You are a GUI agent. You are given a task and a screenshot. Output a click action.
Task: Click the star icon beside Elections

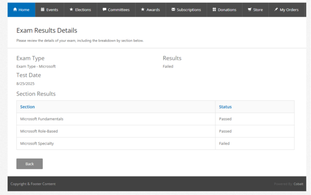(x=71, y=10)
